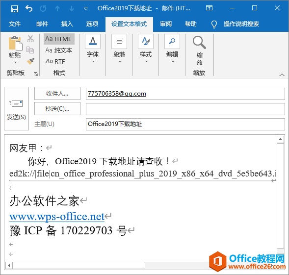The width and height of the screenshot is (289, 275).
Task: Click the 豫ICP备170229703号 line
Action: point(68,230)
